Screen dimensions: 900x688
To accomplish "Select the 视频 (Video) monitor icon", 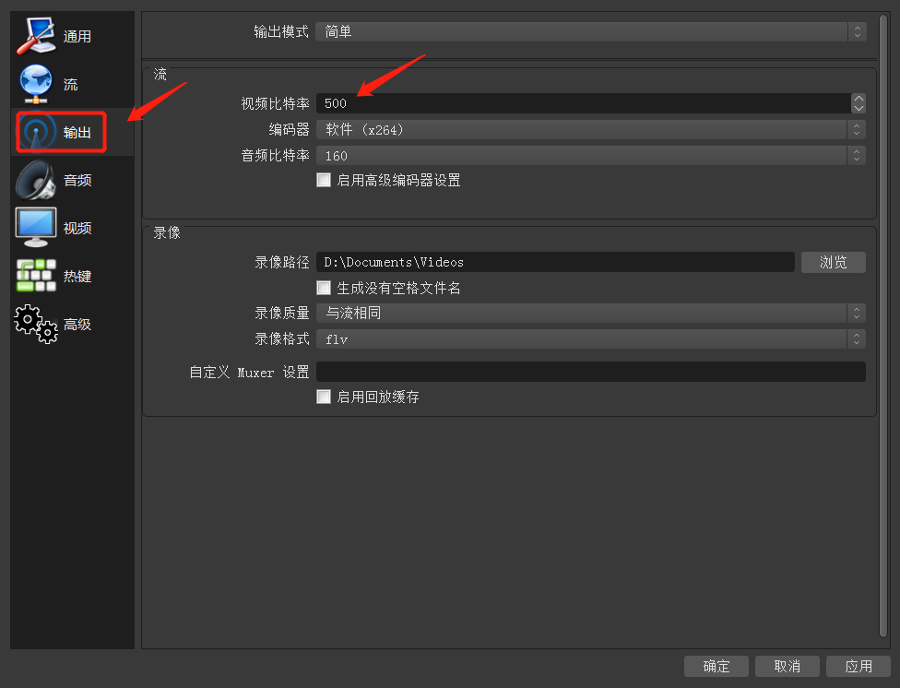I will 36,228.
